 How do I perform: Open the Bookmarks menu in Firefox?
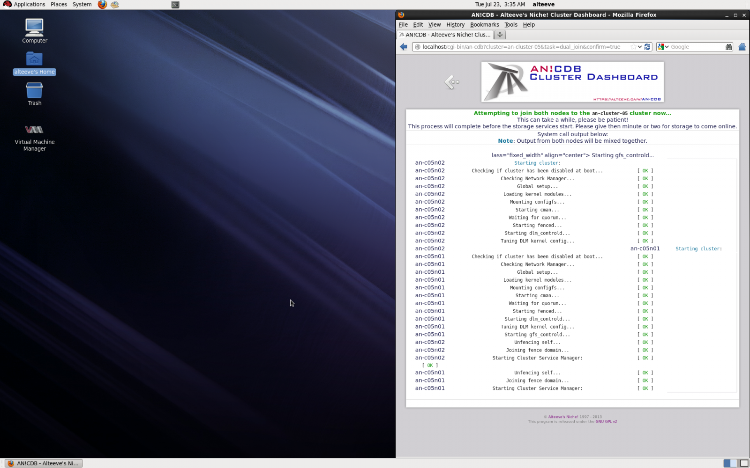tap(484, 25)
